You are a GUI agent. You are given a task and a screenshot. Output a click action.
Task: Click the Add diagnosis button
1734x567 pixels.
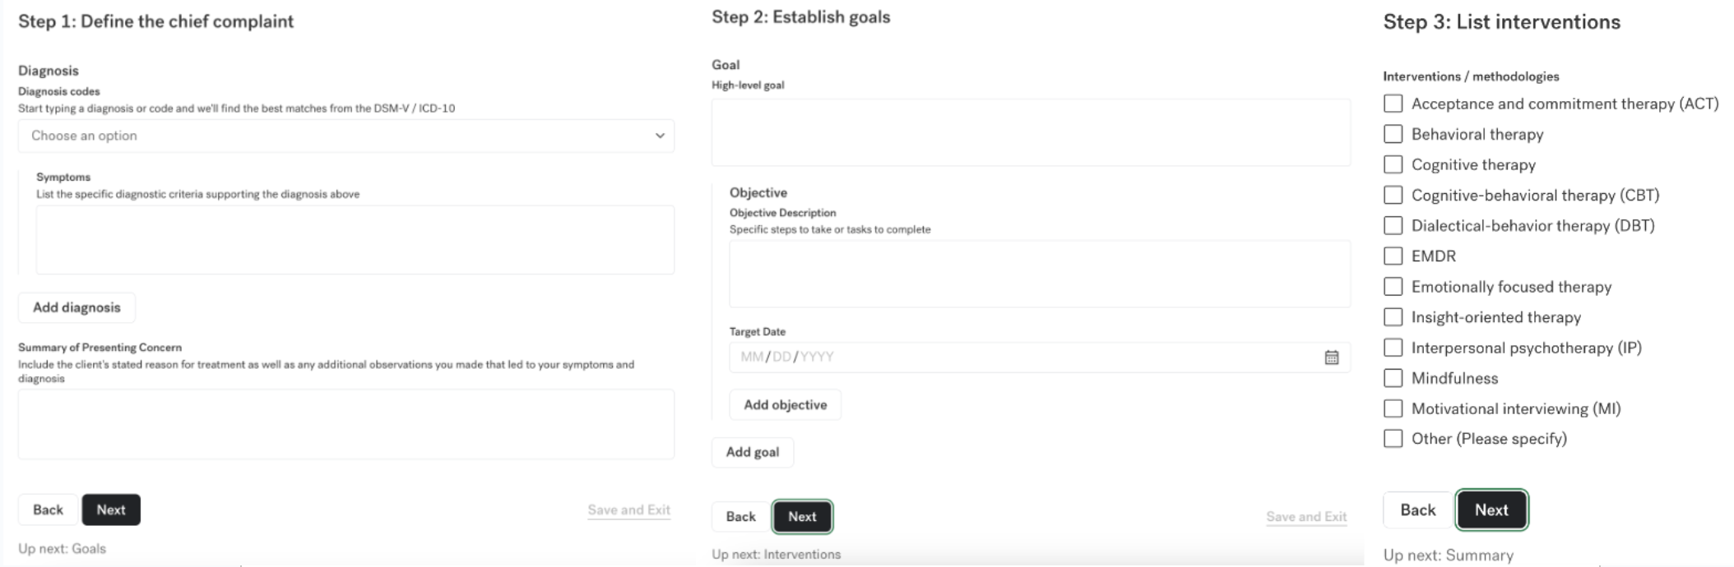77,307
